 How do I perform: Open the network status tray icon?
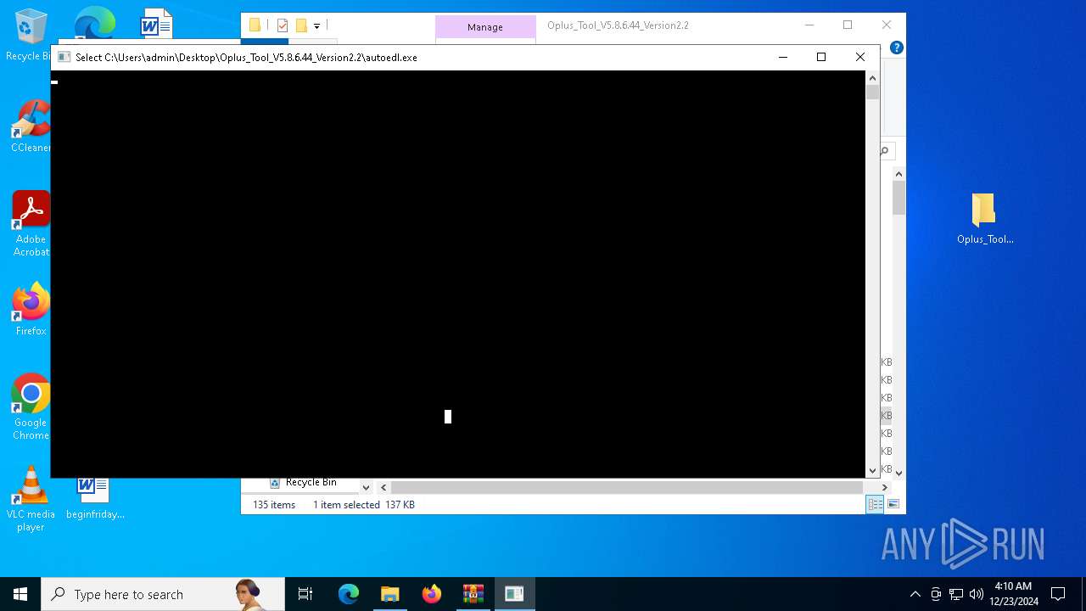click(x=956, y=594)
